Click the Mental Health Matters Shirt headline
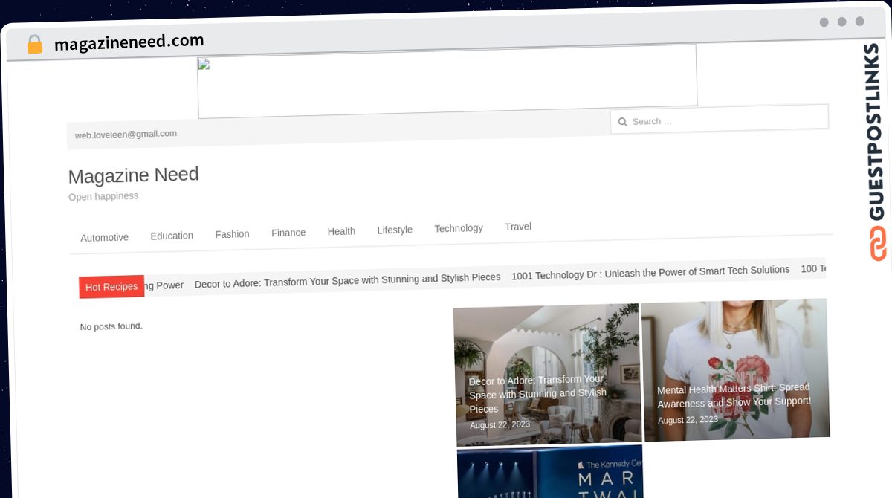The image size is (892, 498). tap(734, 395)
